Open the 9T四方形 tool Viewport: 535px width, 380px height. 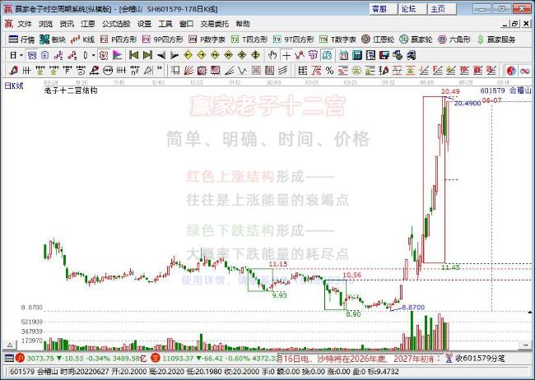[294, 39]
